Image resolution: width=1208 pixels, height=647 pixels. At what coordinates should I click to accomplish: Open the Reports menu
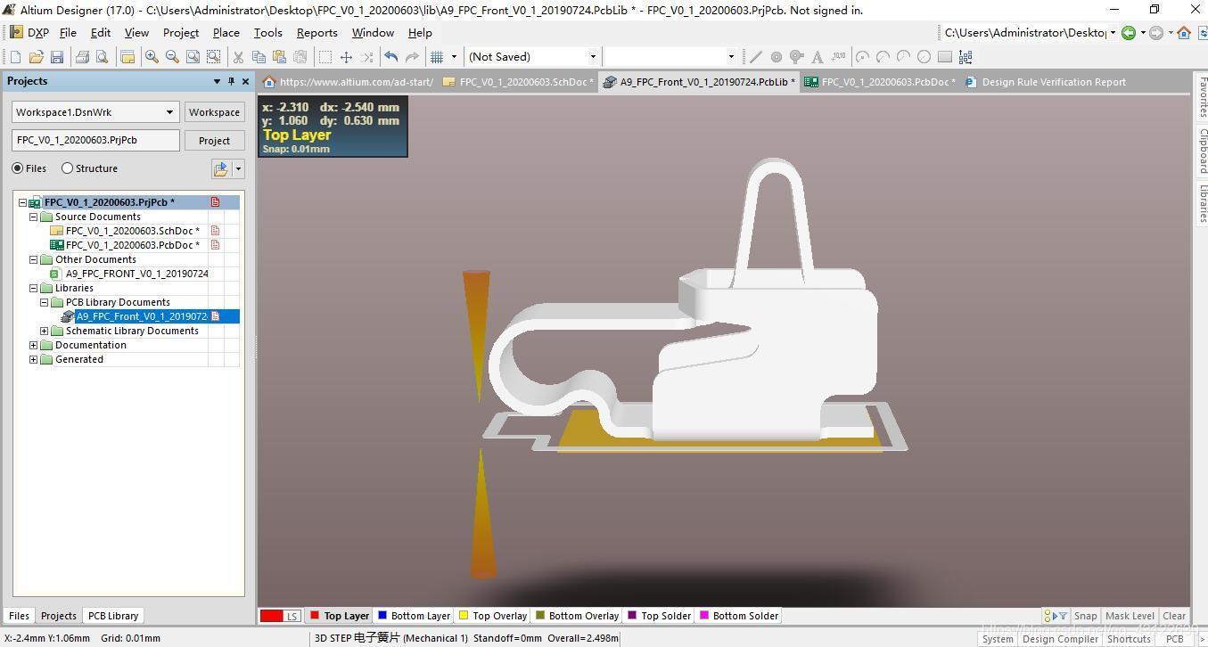click(x=316, y=33)
